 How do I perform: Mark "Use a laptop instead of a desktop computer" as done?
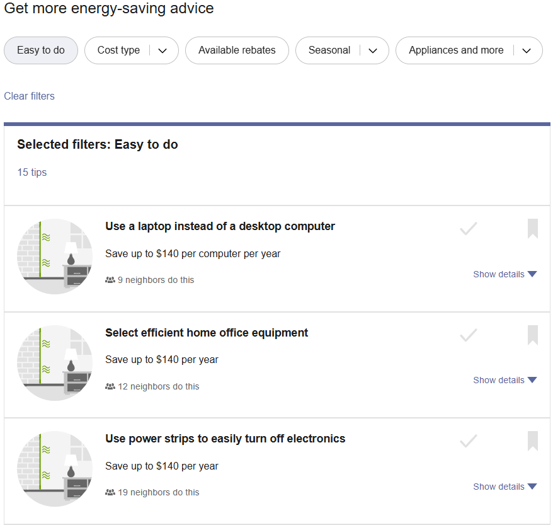tap(469, 229)
